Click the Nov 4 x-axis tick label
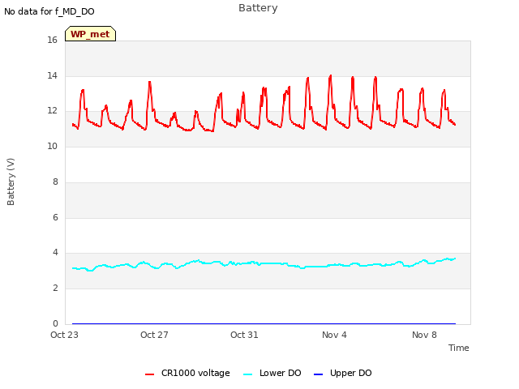 (x=334, y=335)
